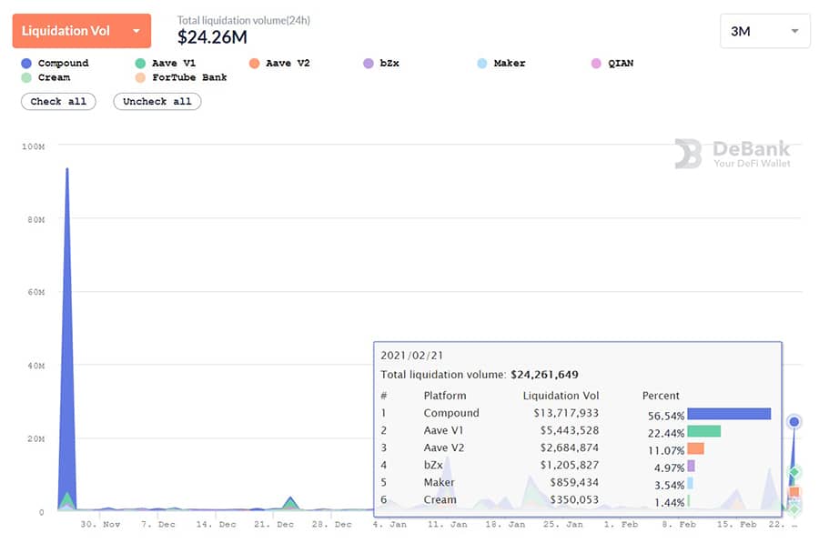Click the Platform column header
The width and height of the screenshot is (819, 543).
tap(444, 396)
